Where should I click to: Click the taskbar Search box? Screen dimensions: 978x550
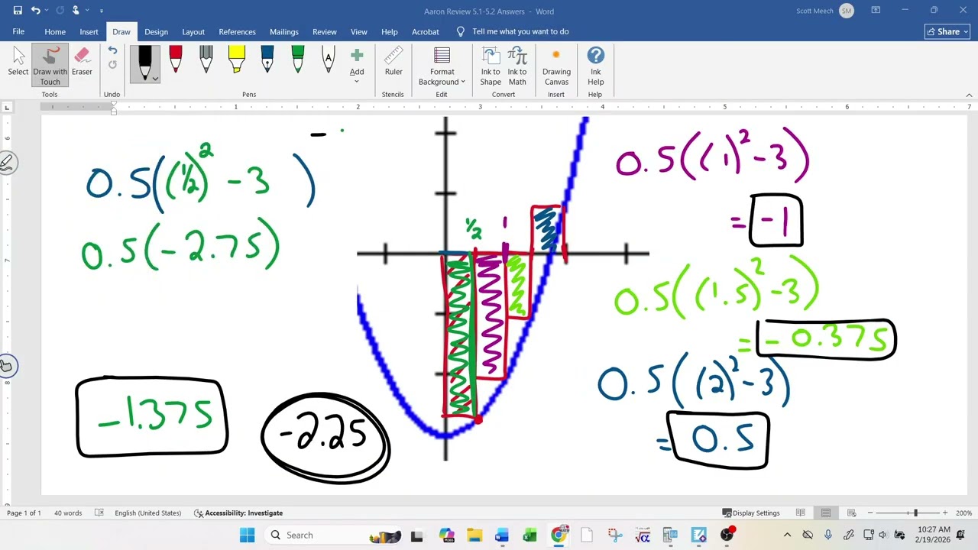334,535
